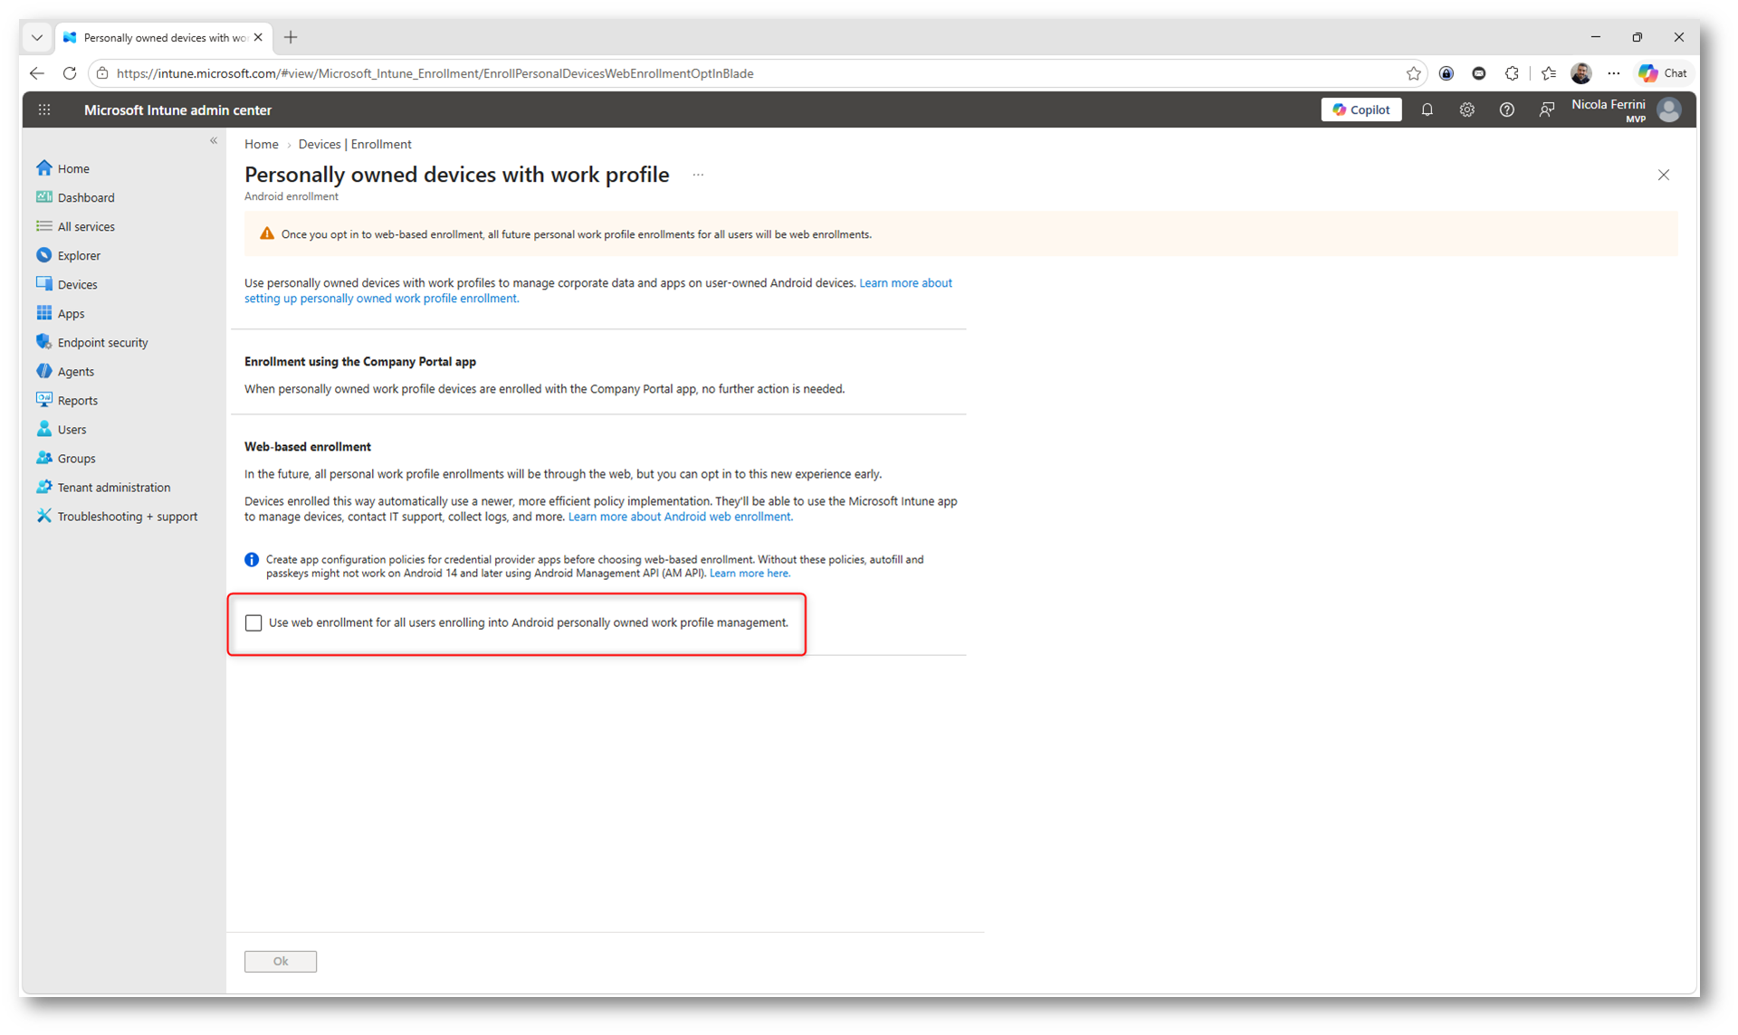Viewport: 1738px width, 1035px height.
Task: Click the Devices icon in sidebar
Action: pyautogui.click(x=43, y=284)
